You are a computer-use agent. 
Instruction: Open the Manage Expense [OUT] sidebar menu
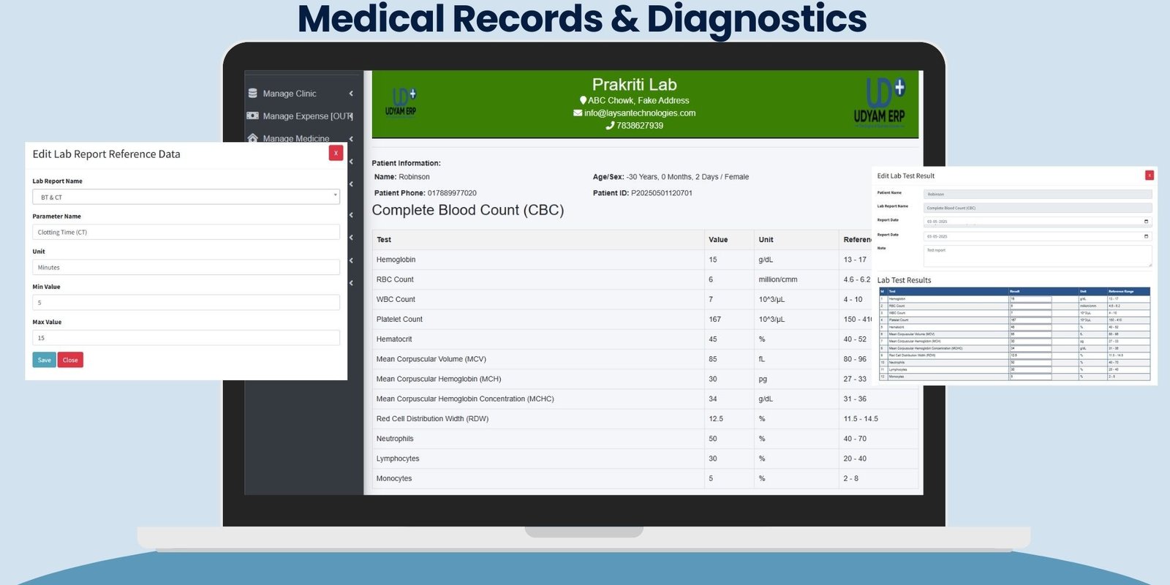click(307, 116)
